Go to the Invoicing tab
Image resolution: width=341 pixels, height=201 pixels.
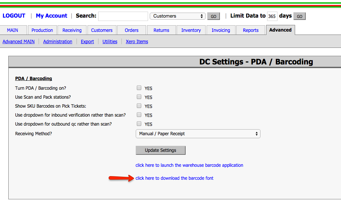coord(221,30)
